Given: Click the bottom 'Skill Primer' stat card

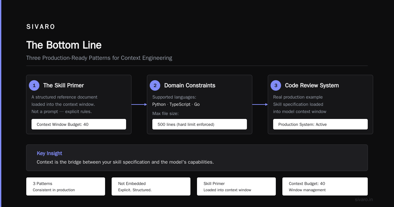Looking at the screenshot, I should [236, 187].
